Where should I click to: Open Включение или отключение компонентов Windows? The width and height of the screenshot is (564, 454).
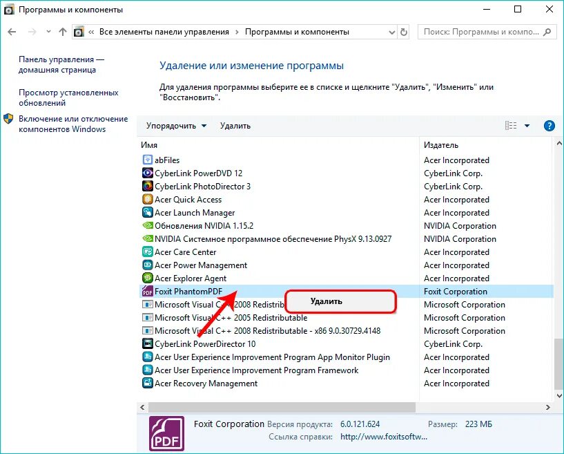pyautogui.click(x=73, y=124)
